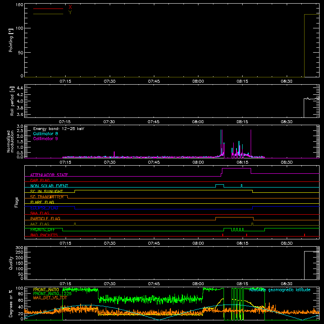
Task: Select the green FRONT_RATIO_1225 legend entry
Action: [52, 294]
